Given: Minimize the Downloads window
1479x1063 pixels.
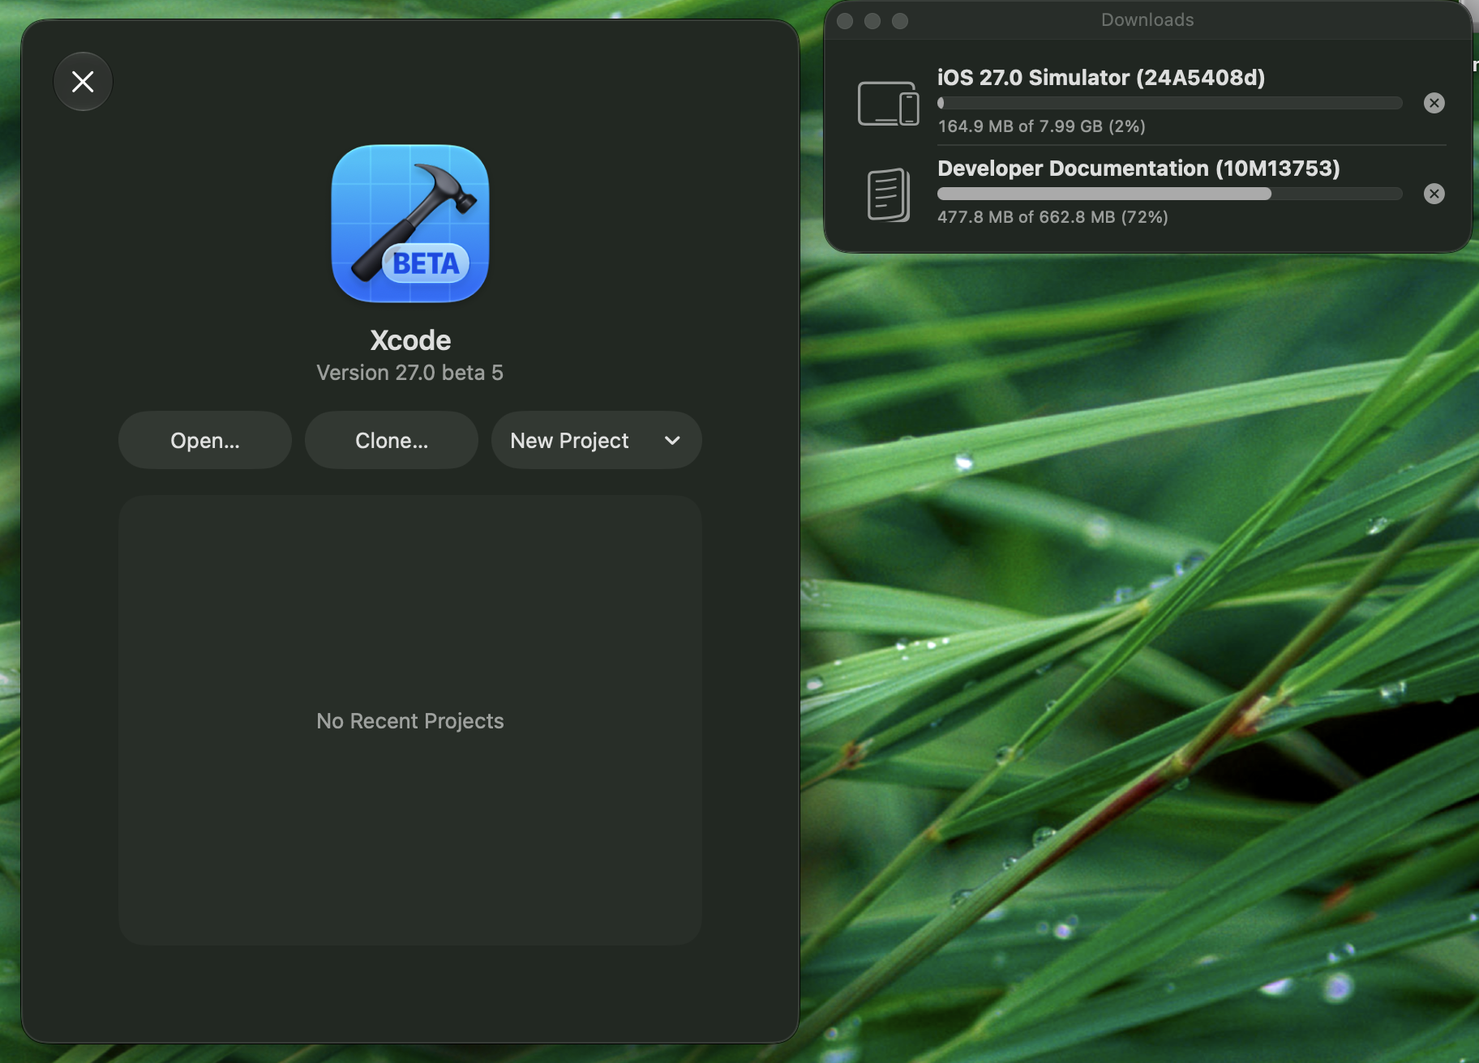Looking at the screenshot, I should [x=872, y=21].
